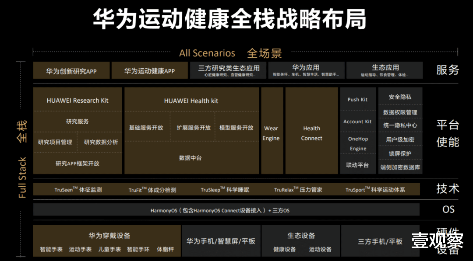Click the TruSleep 科学睡眠 technology label
The width and height of the screenshot is (473, 261).
point(223,189)
